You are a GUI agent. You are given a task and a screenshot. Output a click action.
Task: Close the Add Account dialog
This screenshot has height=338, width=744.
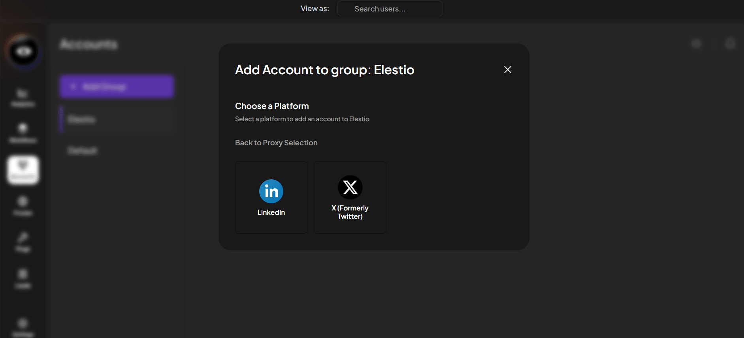508,69
